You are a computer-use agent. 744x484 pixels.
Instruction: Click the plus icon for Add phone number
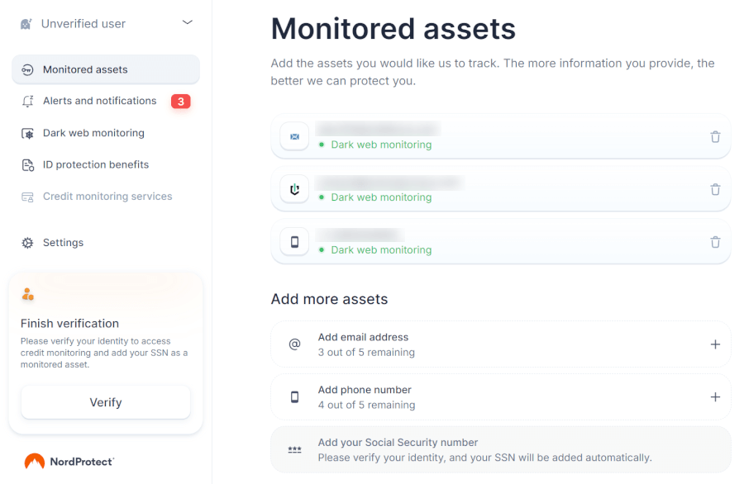tap(715, 397)
